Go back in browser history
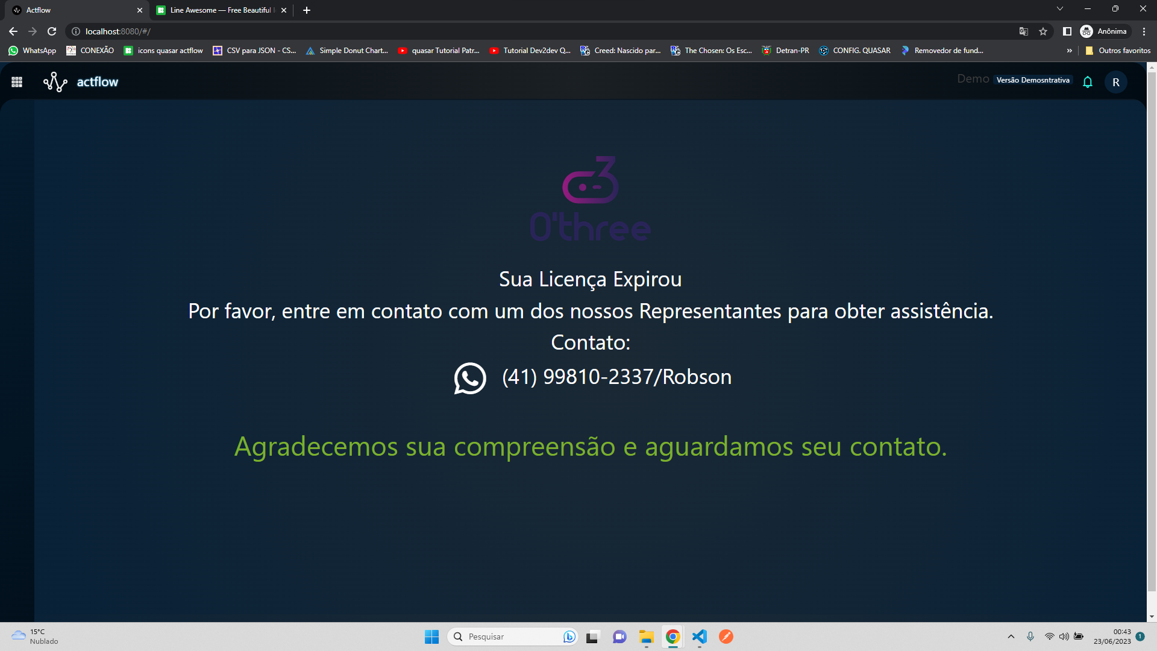The image size is (1157, 651). point(13,31)
